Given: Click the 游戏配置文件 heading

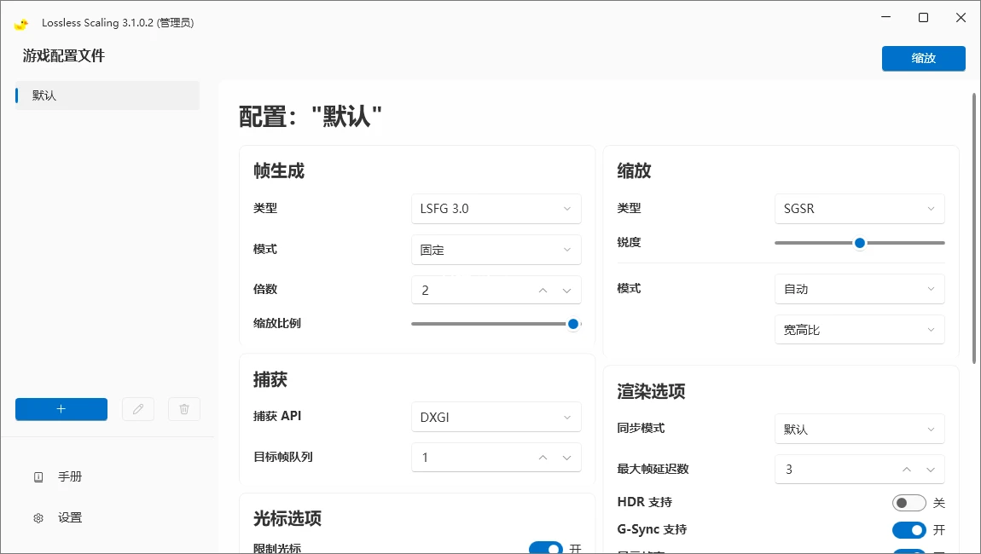Looking at the screenshot, I should 64,55.
